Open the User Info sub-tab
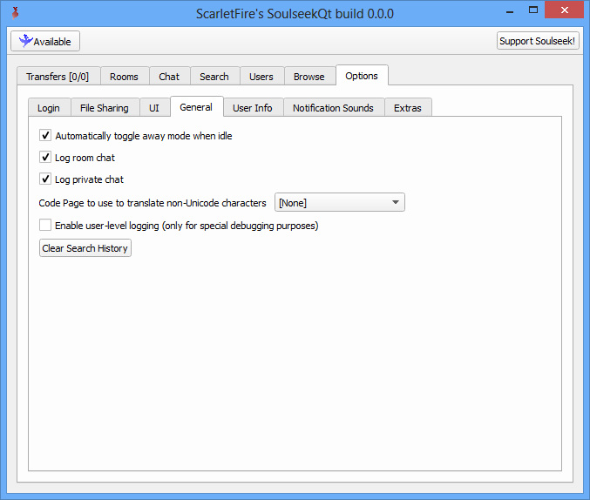The width and height of the screenshot is (590, 500). point(253,108)
